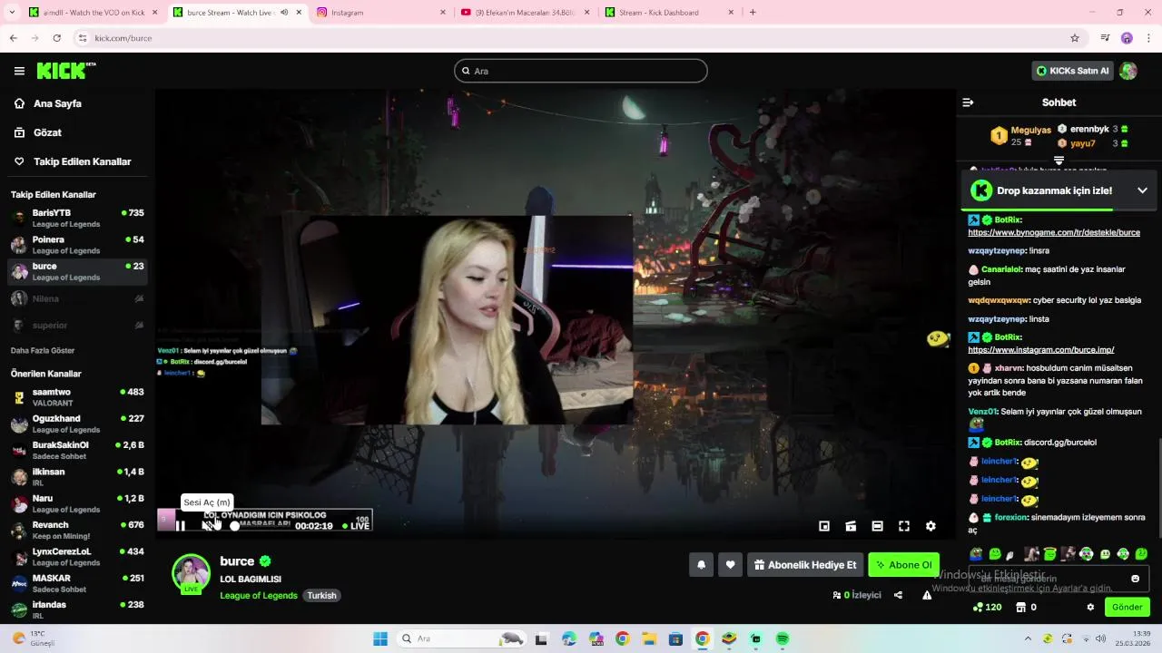Bookmark this page with the star
The image size is (1162, 653).
(x=1075, y=38)
